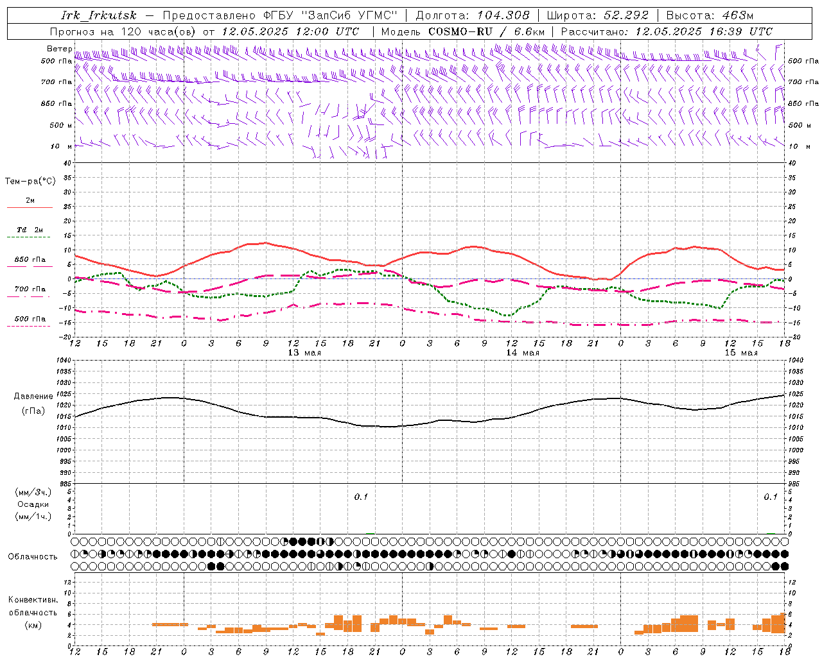Click the Ветер wind panel label

tap(59, 49)
